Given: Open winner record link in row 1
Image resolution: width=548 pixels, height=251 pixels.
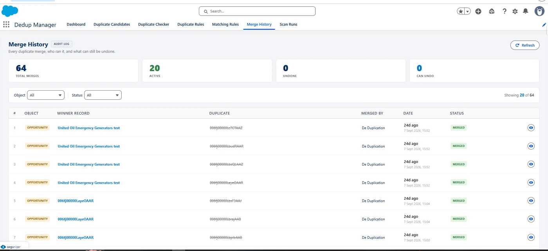Looking at the screenshot, I should coord(89,128).
